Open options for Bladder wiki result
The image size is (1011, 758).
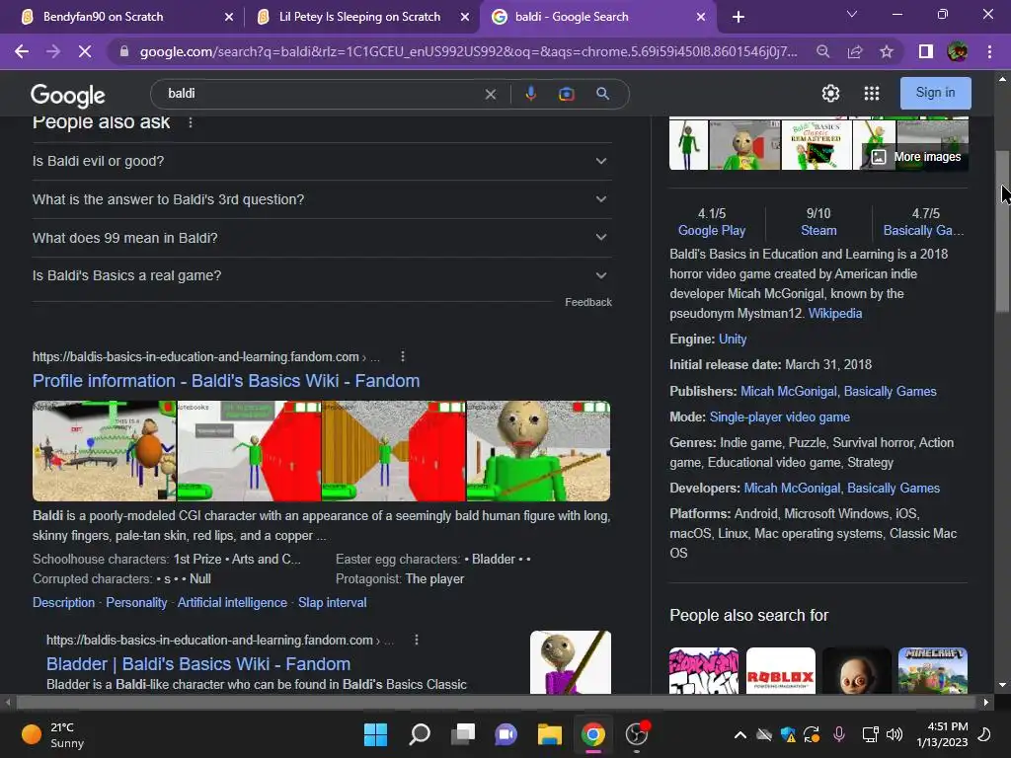[x=417, y=640]
